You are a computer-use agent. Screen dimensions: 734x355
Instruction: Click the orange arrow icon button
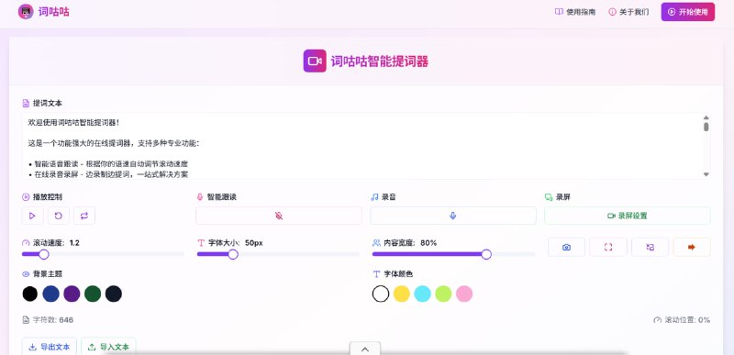click(x=692, y=247)
